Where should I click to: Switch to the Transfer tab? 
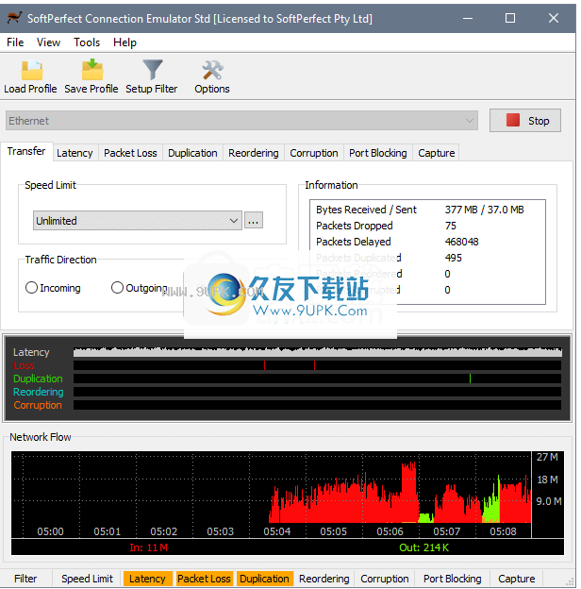point(26,151)
